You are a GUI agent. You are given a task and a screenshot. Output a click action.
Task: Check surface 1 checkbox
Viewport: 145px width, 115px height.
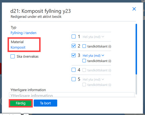pyautogui.click(x=74, y=37)
